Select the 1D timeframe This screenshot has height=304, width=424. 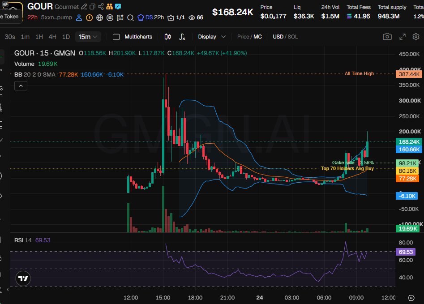[x=66, y=37]
